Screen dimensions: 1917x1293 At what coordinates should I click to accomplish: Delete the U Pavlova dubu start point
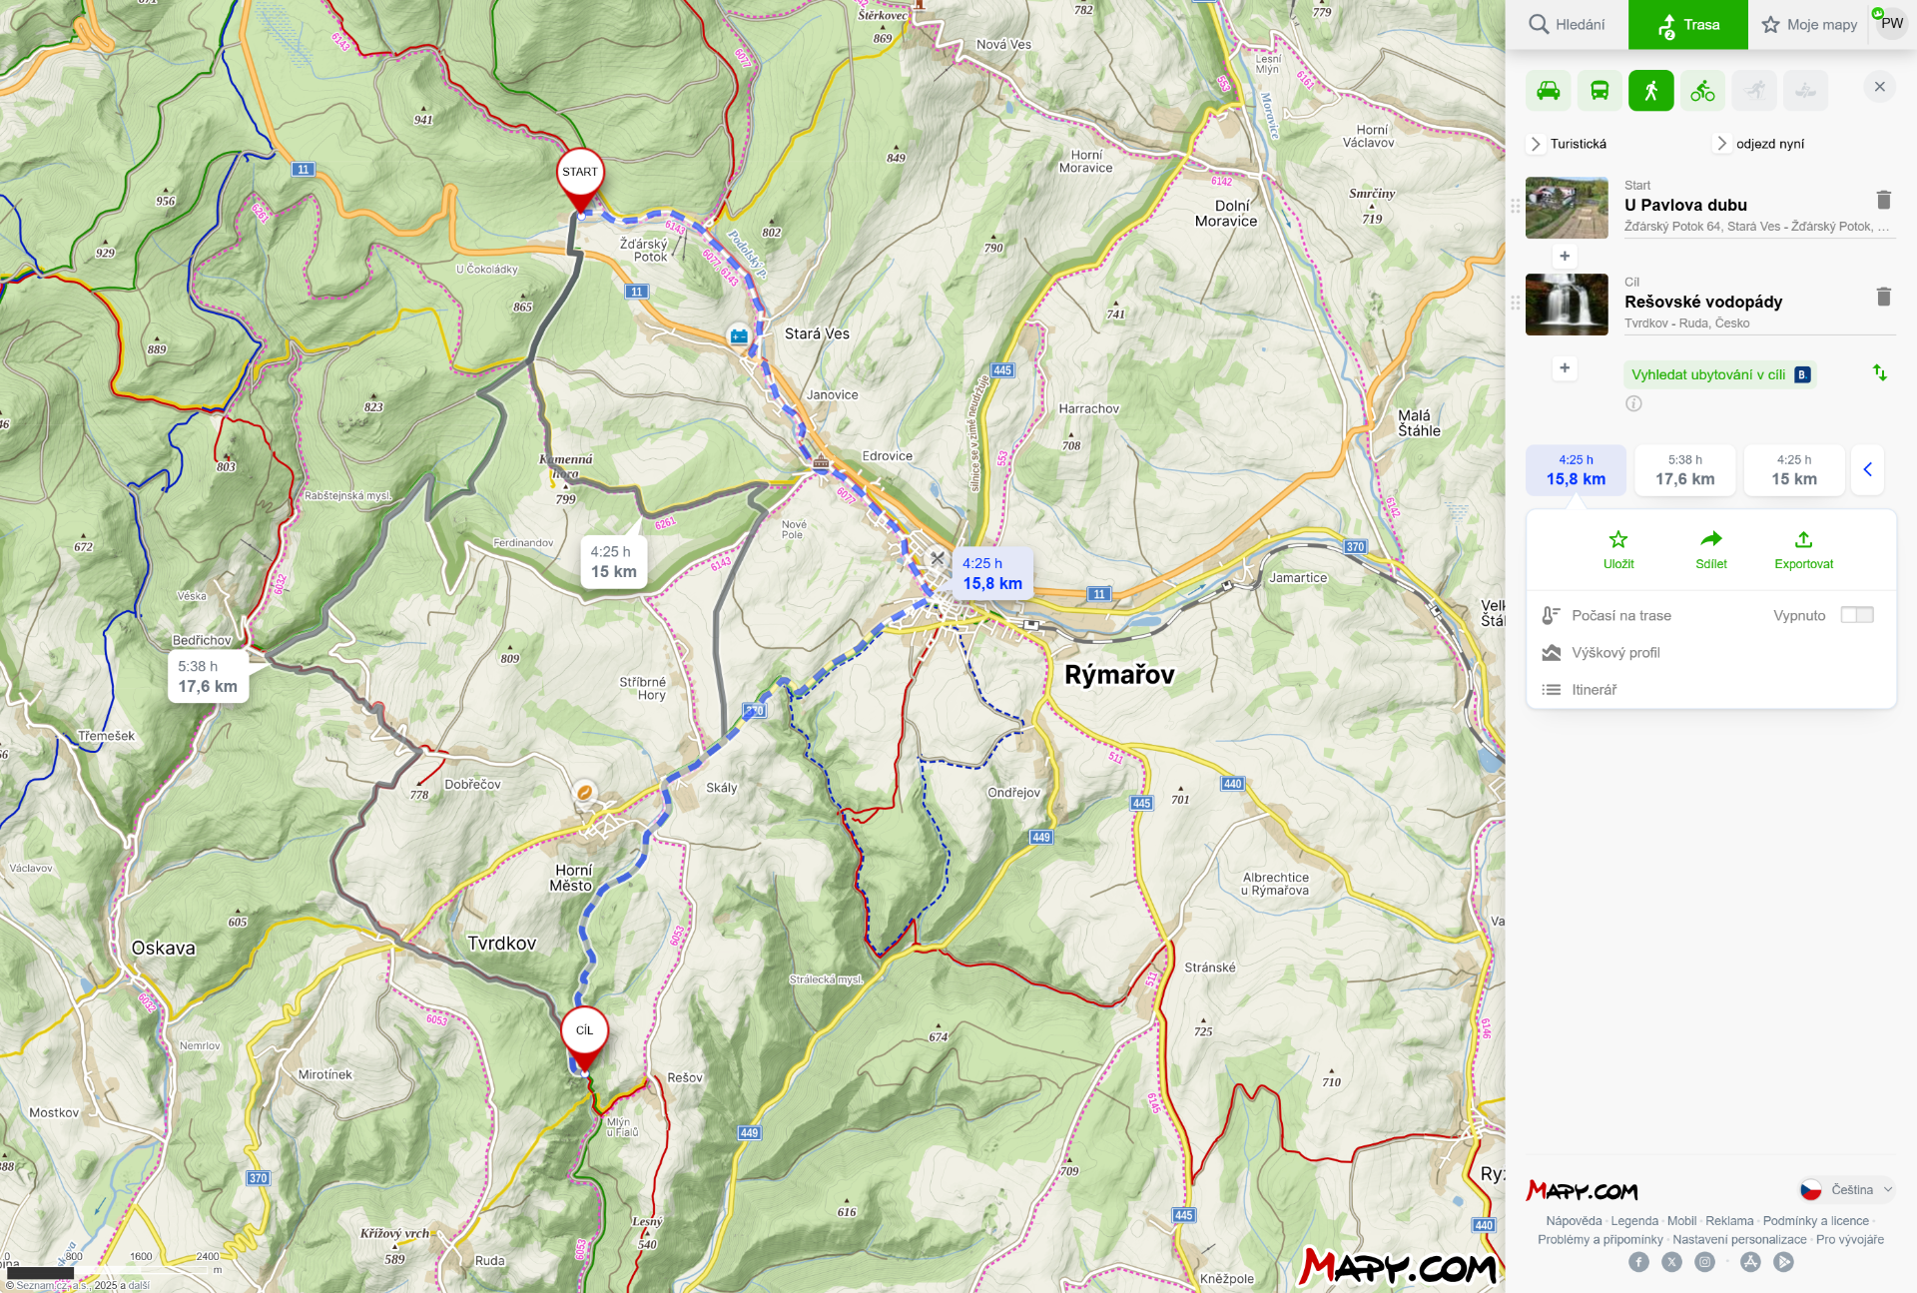tap(1883, 200)
